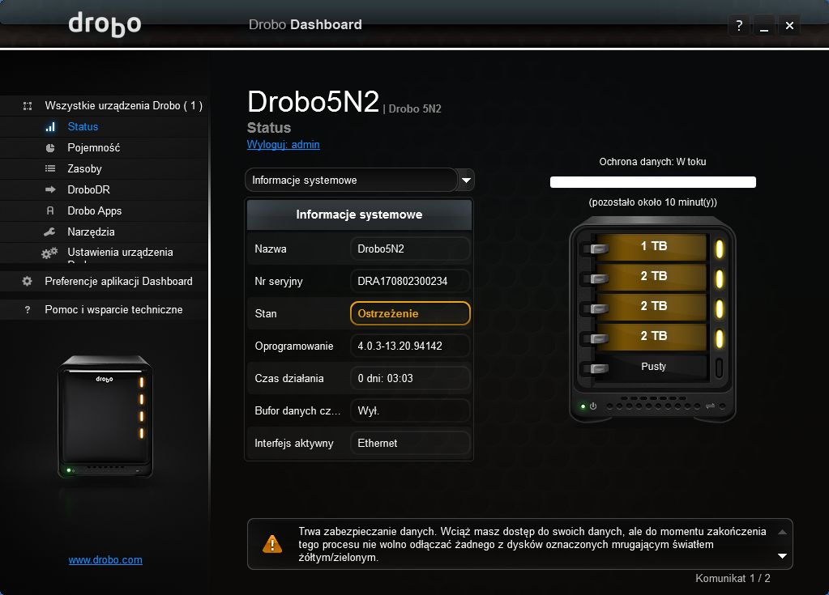Select the empty Pusty drive bay
Screen dimensions: 829x595
click(653, 367)
